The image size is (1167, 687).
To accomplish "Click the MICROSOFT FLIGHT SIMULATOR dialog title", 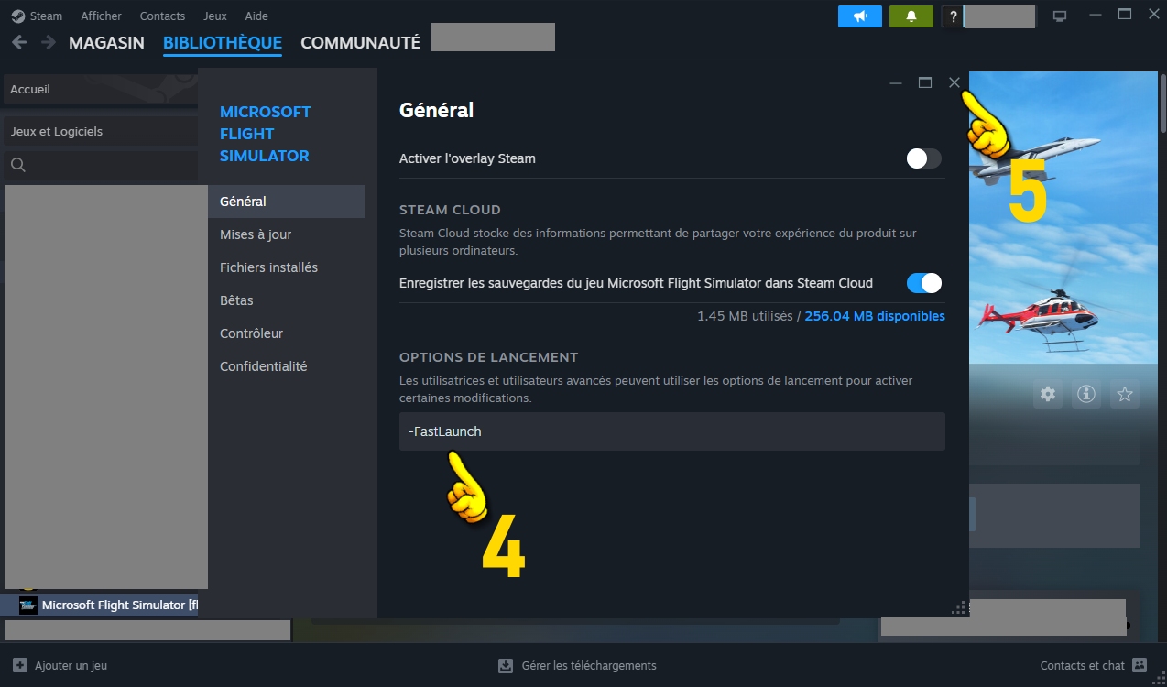I will click(x=266, y=134).
